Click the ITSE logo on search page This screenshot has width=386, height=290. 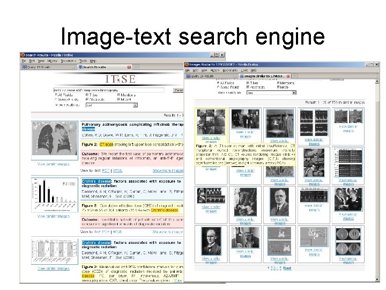pos(121,79)
